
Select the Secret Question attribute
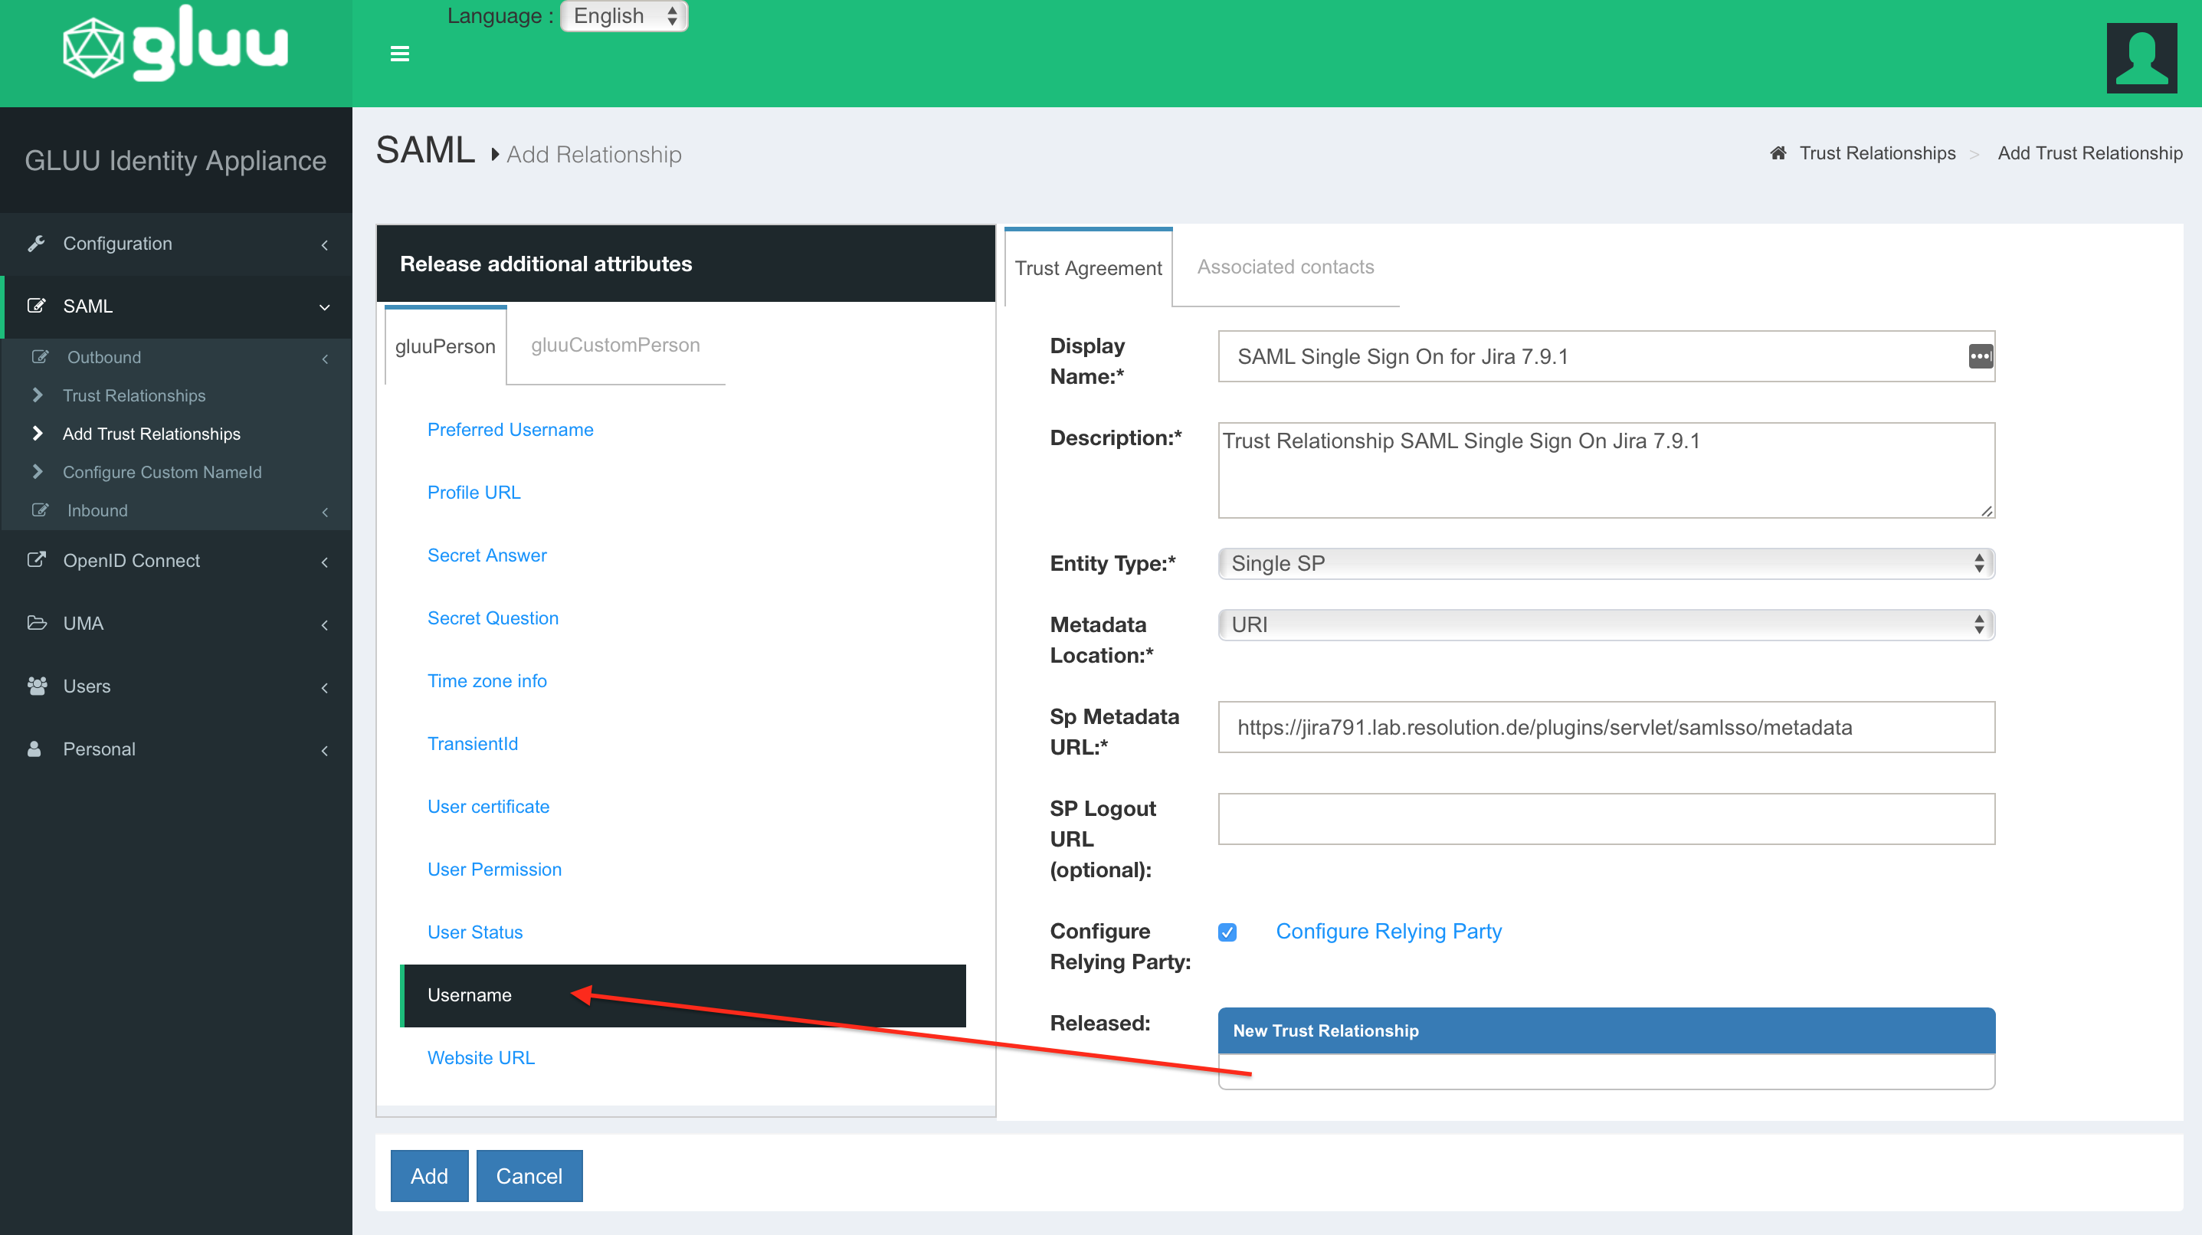[493, 618]
